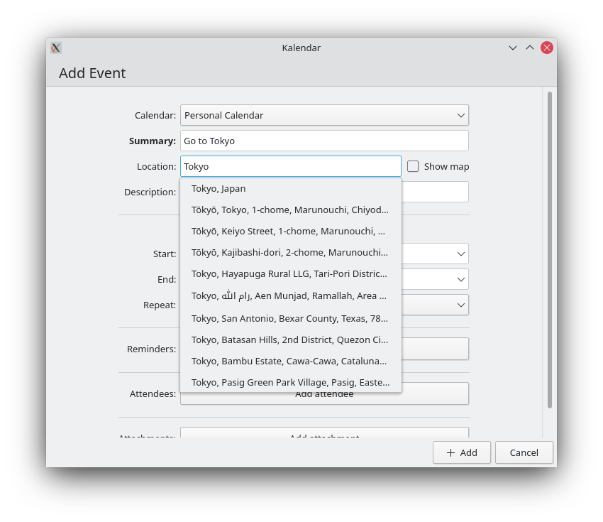Click the Add attendee button

coord(434,393)
